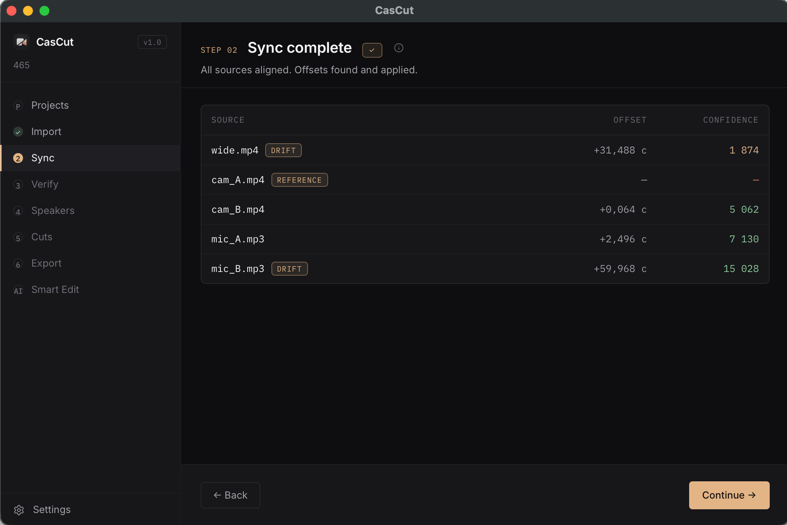Click the Sync complete heading
The height and width of the screenshot is (525, 787).
[x=300, y=48]
